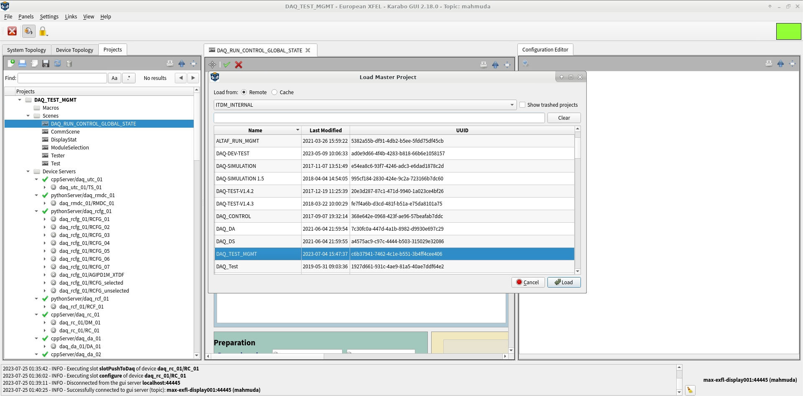803x396 pixels.
Task: Cancel the Load Master Project dialog
Action: tap(528, 282)
